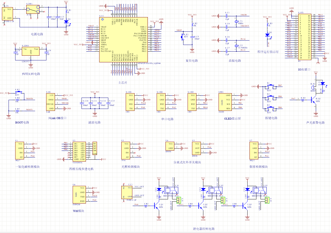Select the S_CH1 serial connector block

(x=130, y=102)
